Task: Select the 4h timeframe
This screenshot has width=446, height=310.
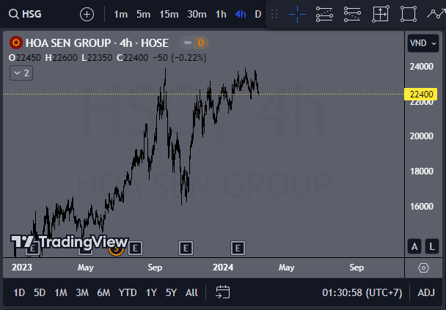Action: click(x=241, y=14)
